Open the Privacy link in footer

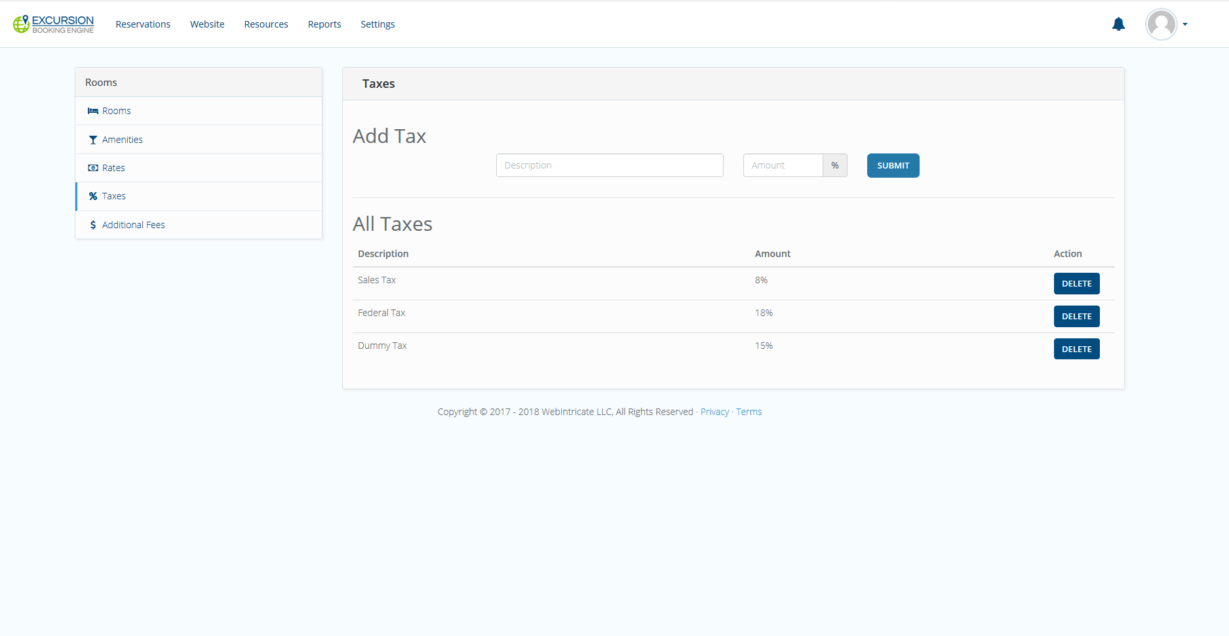click(x=714, y=412)
